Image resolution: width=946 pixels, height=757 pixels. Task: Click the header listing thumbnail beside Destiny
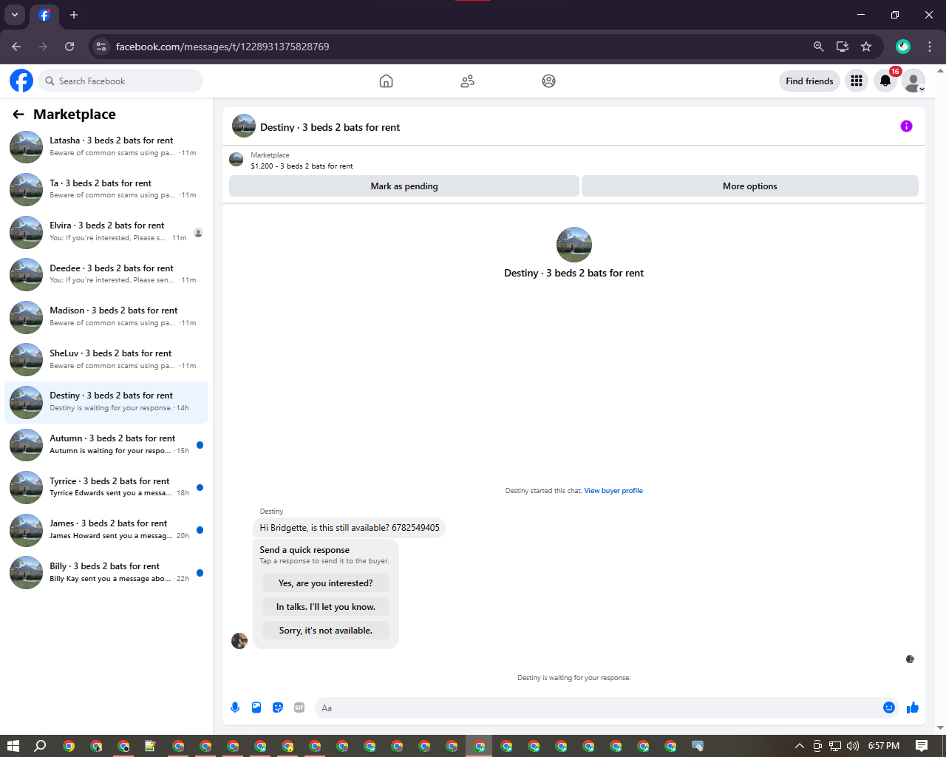[244, 126]
